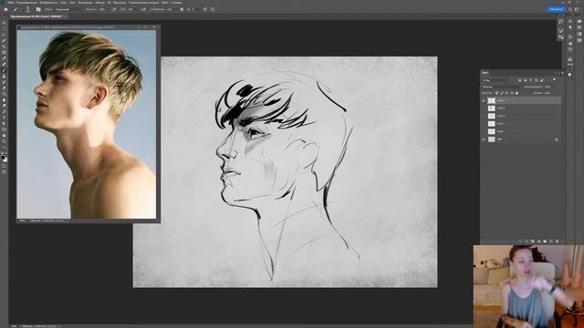Toggle airbrush build-up mode

coord(143,9)
